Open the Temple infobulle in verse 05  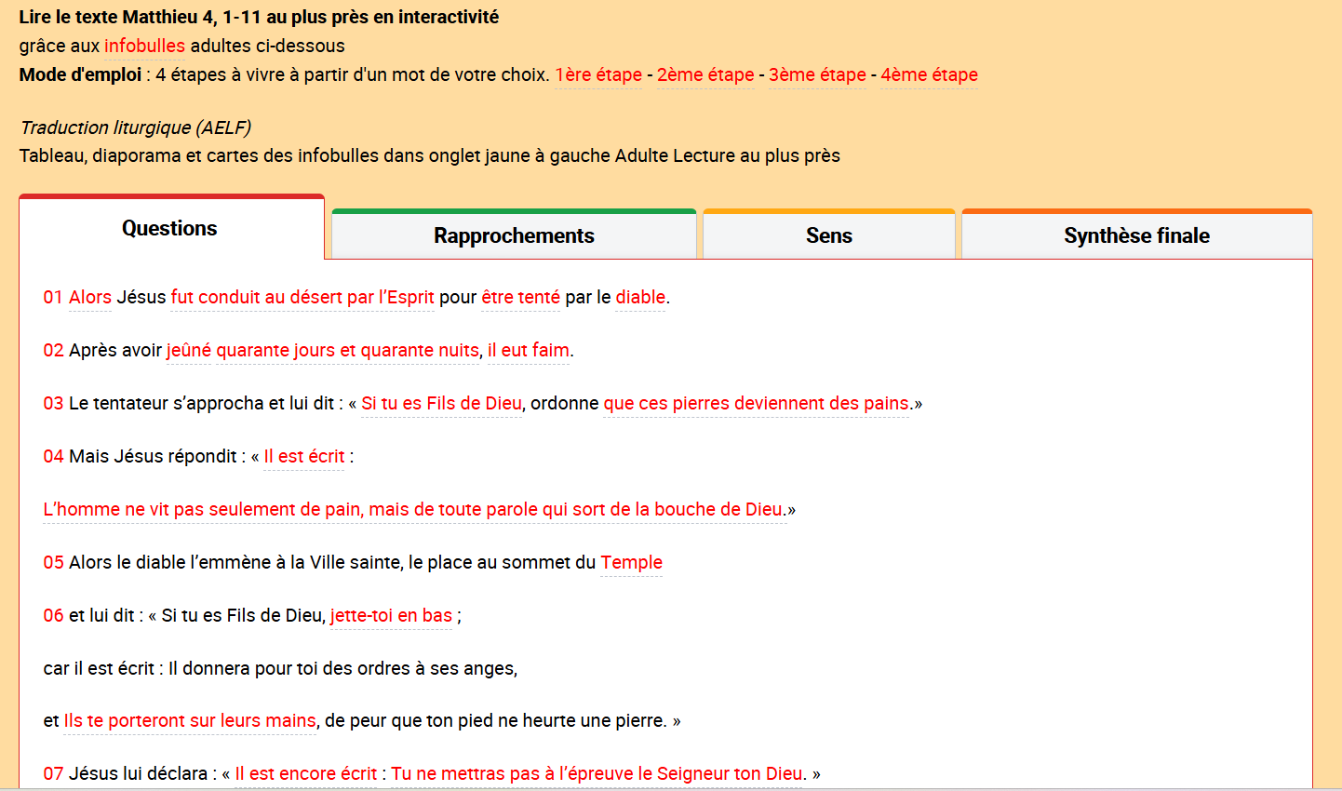[631, 562]
